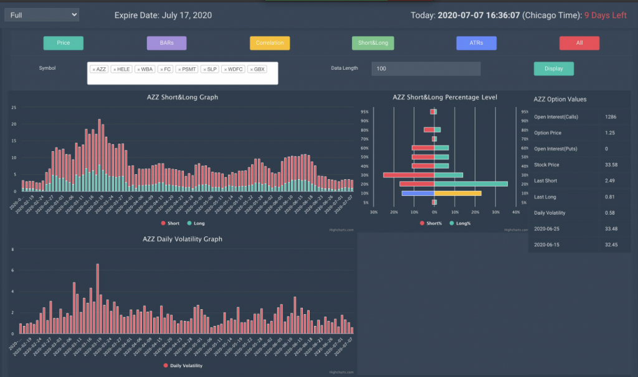This screenshot has height=377, width=638.
Task: Remove the WDFC symbol tag
Action: point(226,70)
